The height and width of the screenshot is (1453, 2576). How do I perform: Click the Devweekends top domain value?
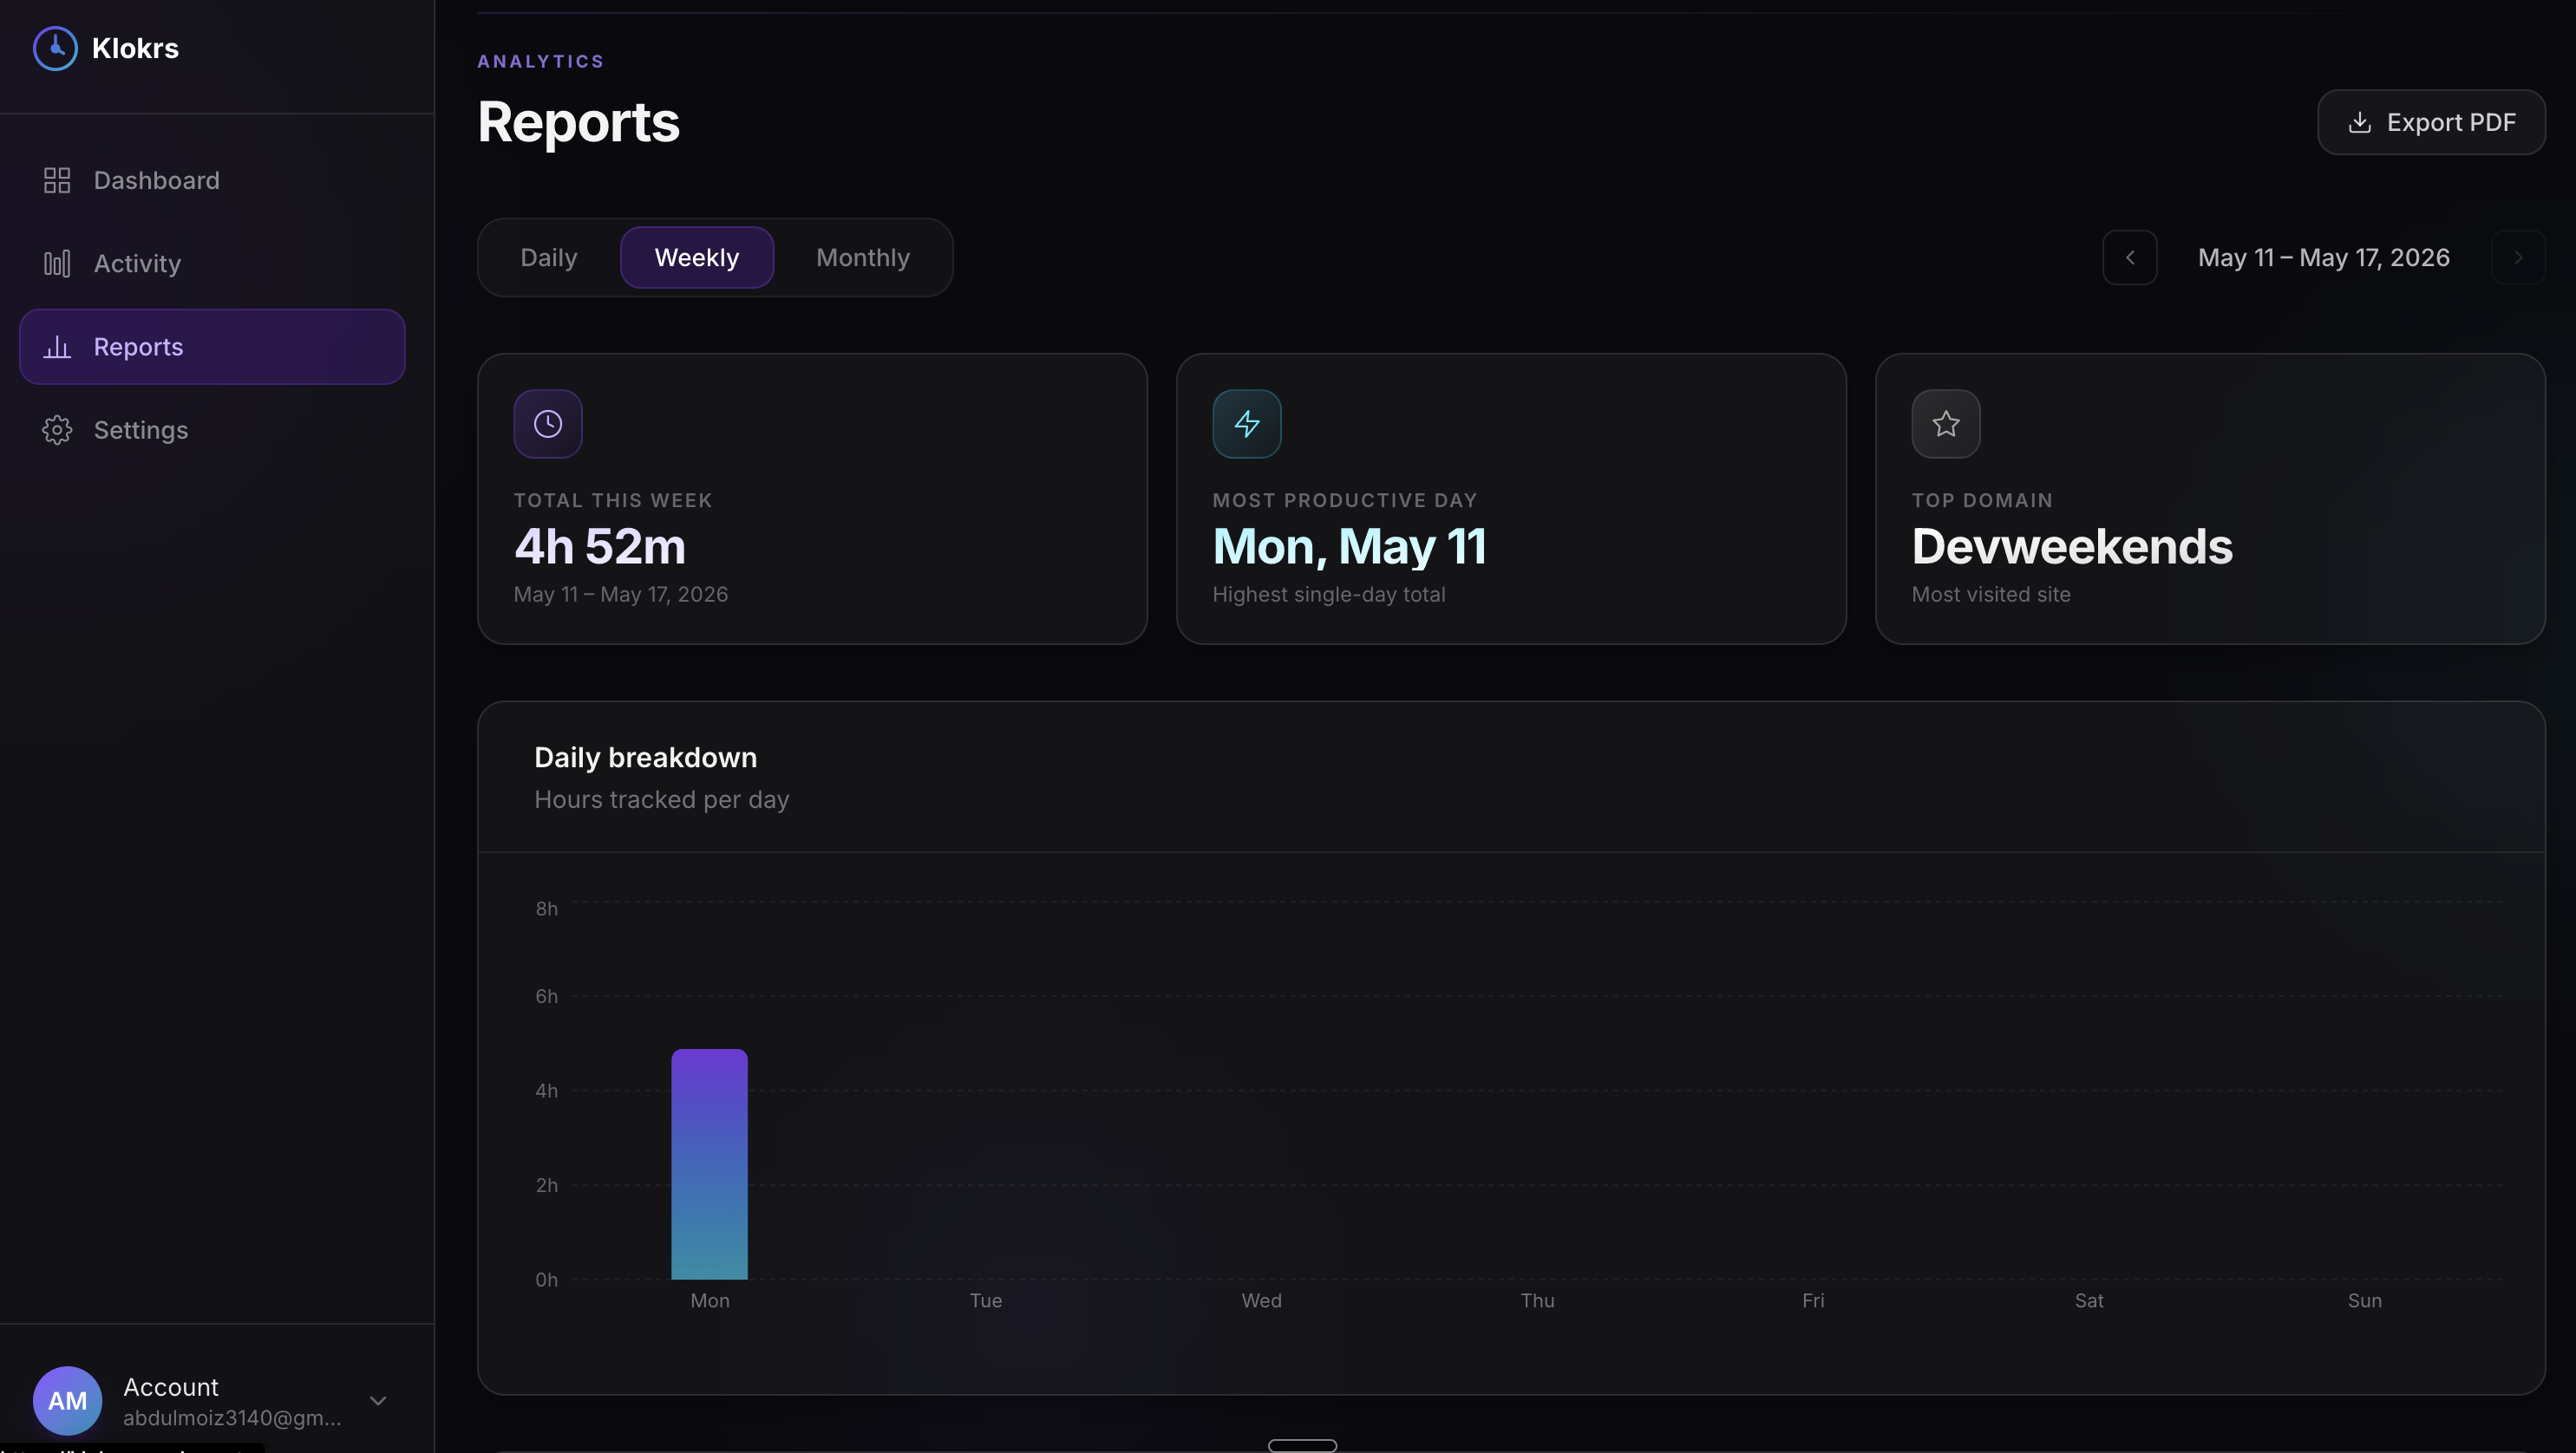[2072, 547]
